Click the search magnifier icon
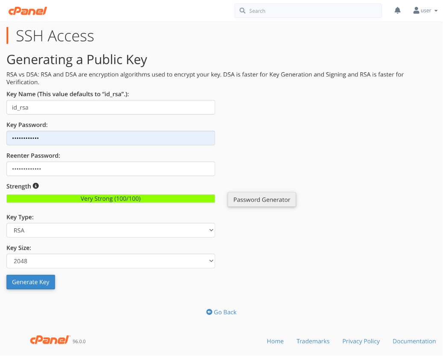The width and height of the screenshot is (443, 356). point(243,10)
